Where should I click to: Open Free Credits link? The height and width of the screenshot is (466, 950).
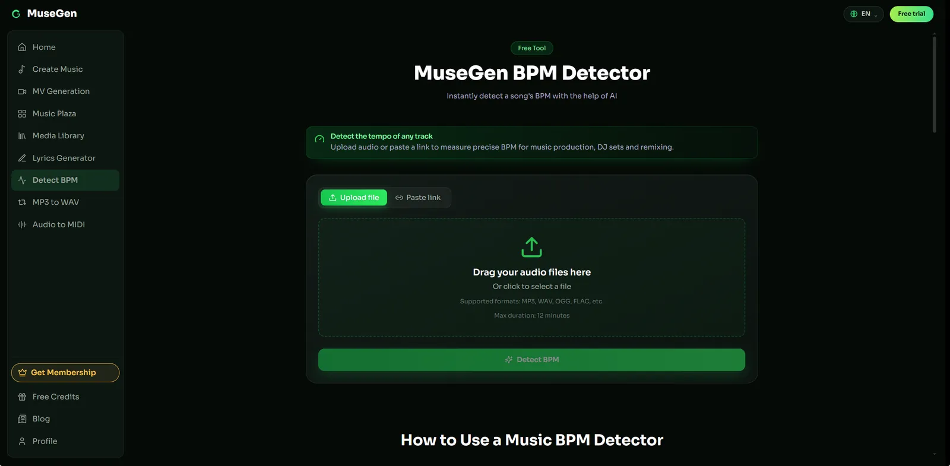[65, 397]
